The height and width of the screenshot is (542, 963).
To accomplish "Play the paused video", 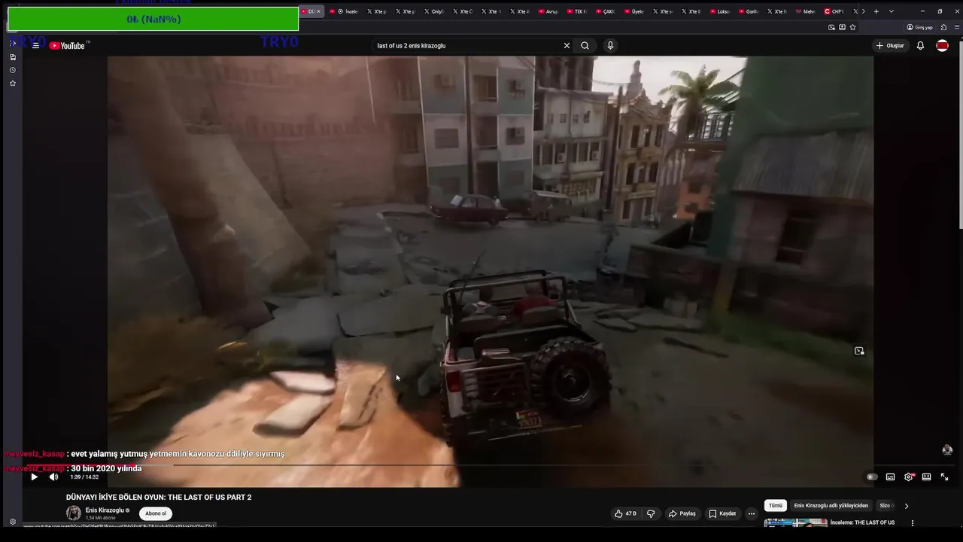I will (x=34, y=477).
